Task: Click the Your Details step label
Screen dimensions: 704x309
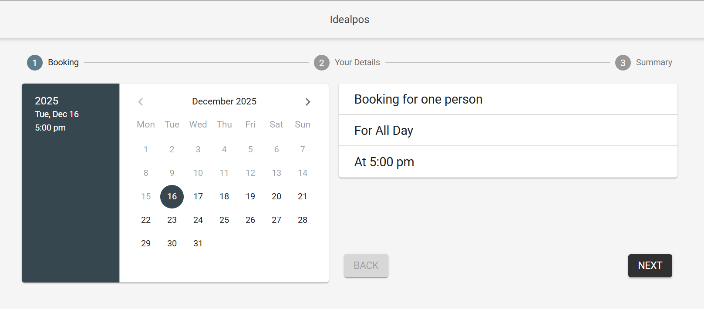Action: click(357, 63)
